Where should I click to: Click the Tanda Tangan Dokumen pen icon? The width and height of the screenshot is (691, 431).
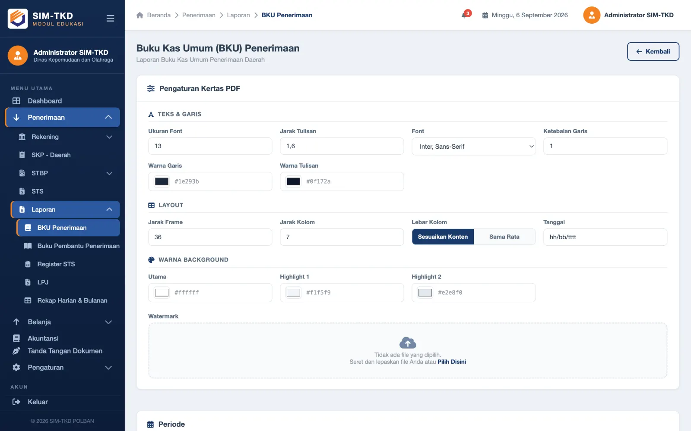click(x=16, y=351)
